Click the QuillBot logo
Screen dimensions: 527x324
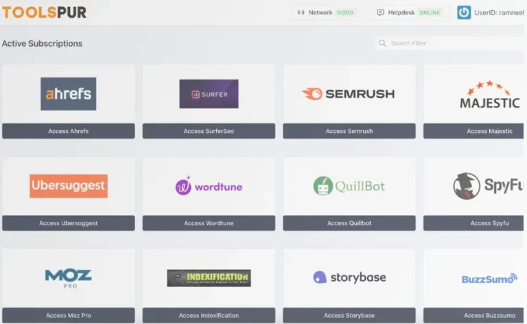(x=349, y=186)
